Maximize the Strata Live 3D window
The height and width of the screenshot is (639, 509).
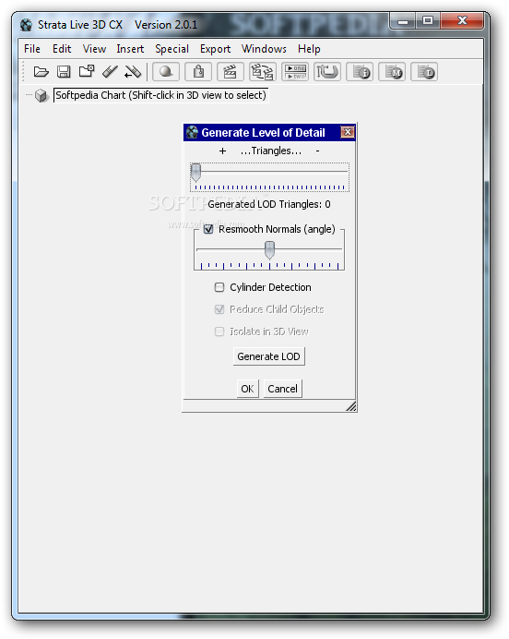pyautogui.click(x=428, y=21)
